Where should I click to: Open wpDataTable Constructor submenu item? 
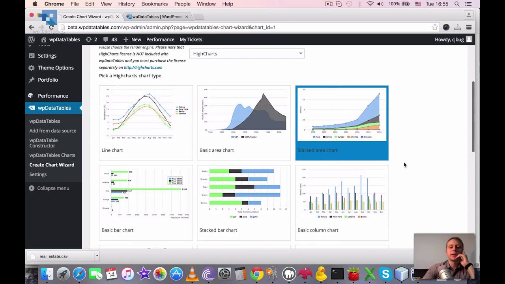click(x=43, y=143)
